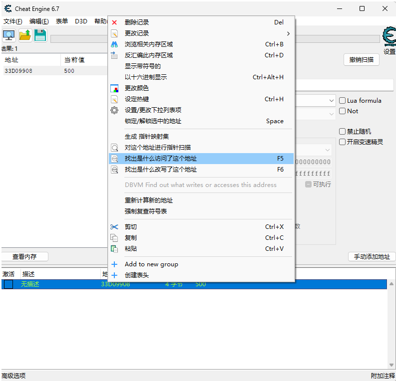The width and height of the screenshot is (396, 381).
Task: Click the plus icon beside Add to new group
Action: (114, 264)
